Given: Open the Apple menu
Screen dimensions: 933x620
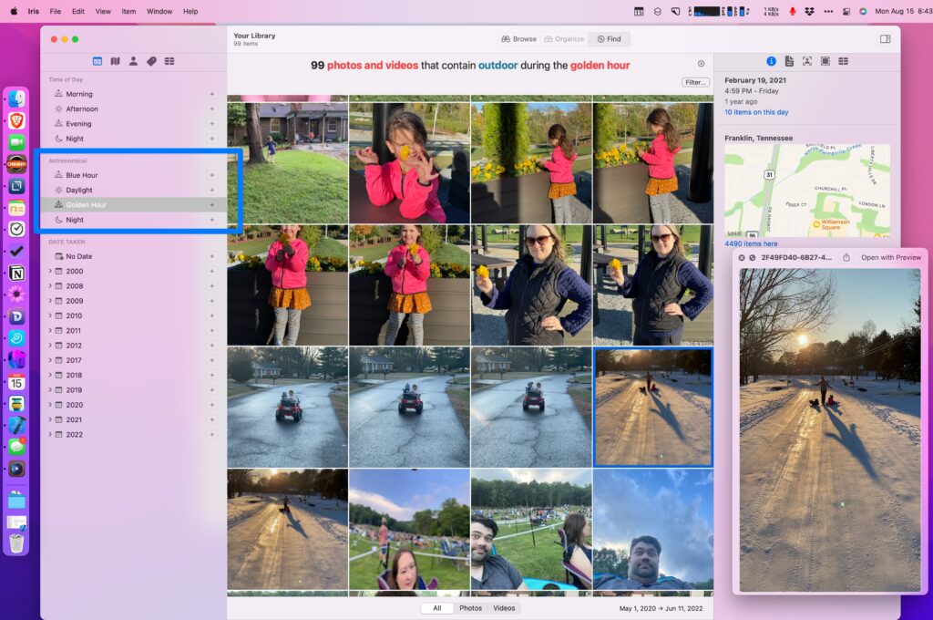Looking at the screenshot, I should 13,11.
